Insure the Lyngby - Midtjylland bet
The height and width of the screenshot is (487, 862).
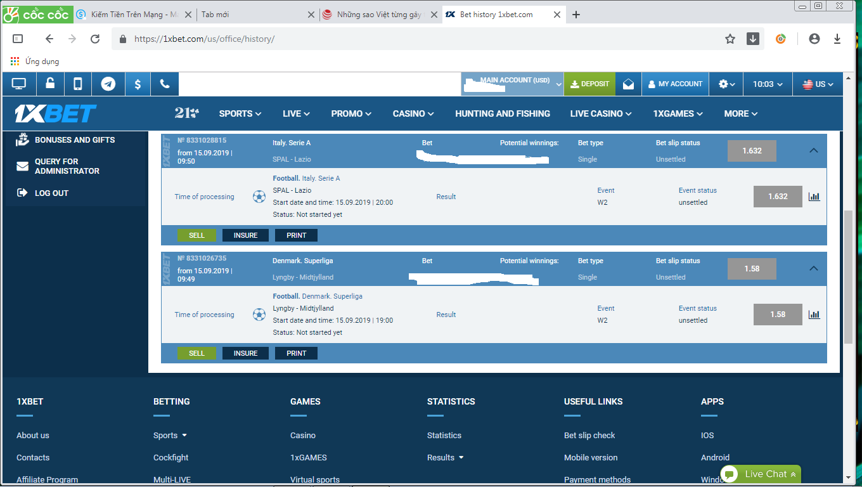tap(245, 353)
